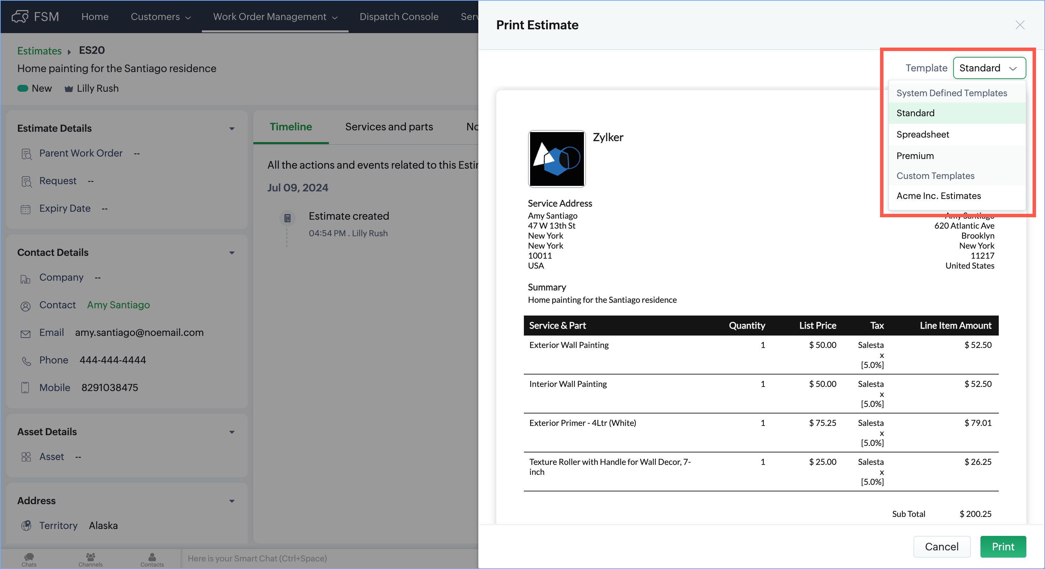Choose the Spreadsheet template option
1045x569 pixels.
pos(922,134)
